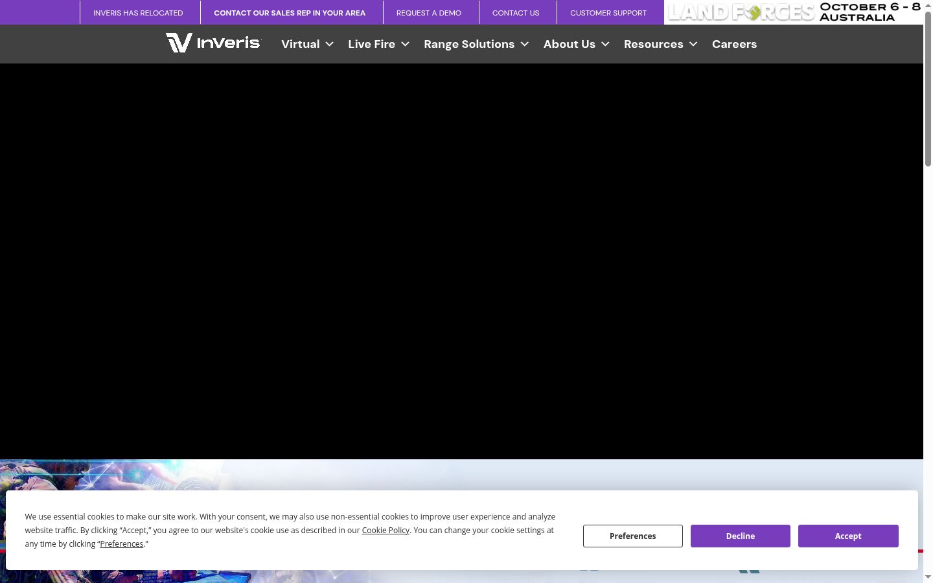Open the Inveris Has Relocated link

(138, 13)
